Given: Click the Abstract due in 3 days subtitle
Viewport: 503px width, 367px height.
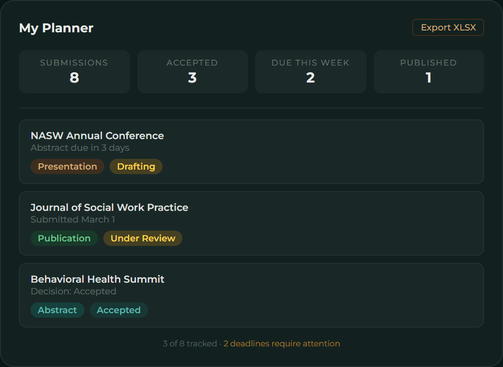Looking at the screenshot, I should [x=80, y=148].
